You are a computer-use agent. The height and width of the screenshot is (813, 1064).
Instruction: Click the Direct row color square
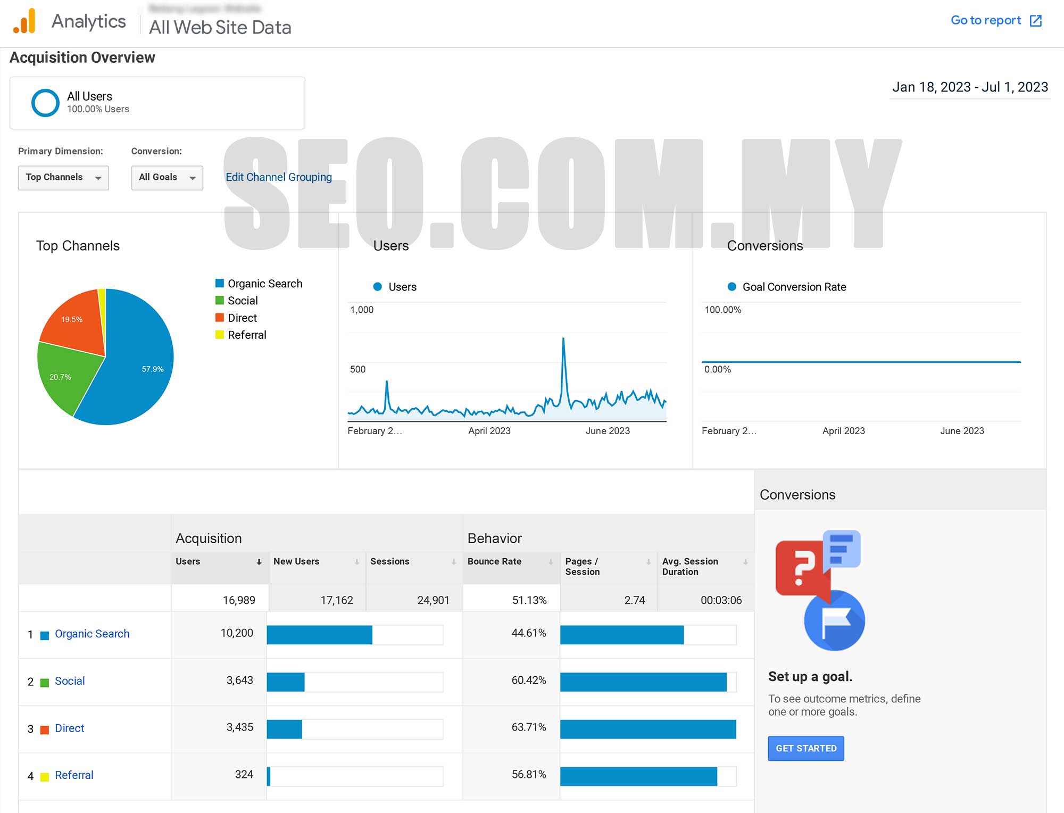coord(45,729)
